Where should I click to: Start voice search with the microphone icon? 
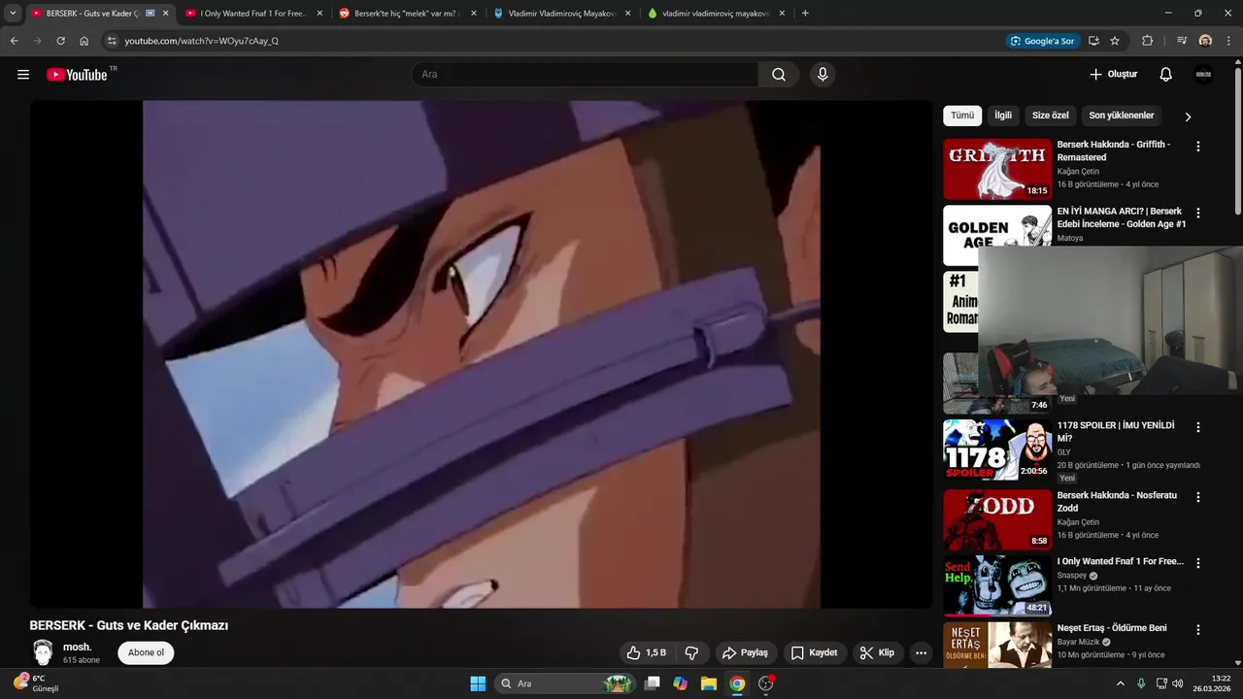coord(823,75)
